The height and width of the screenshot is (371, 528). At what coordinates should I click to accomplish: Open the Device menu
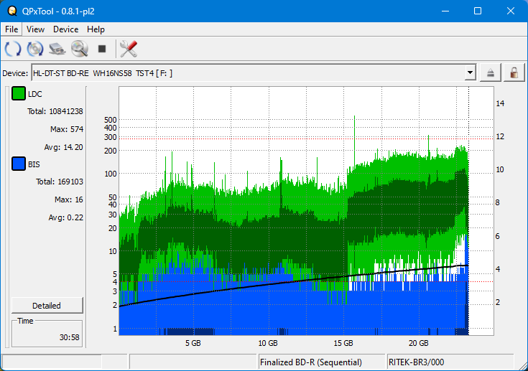(65, 29)
